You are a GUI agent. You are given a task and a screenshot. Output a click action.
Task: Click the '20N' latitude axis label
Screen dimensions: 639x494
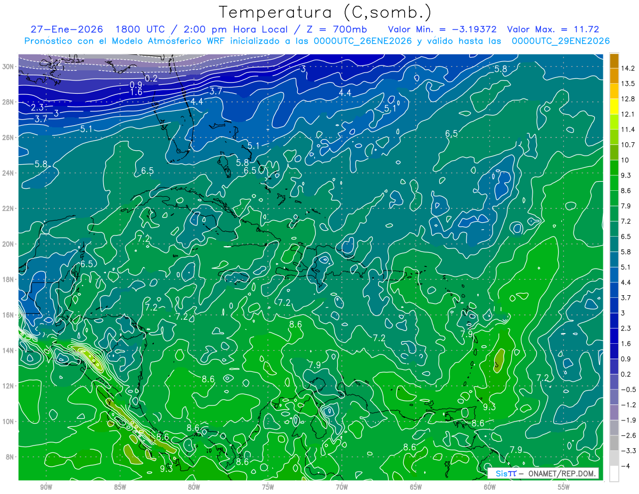(x=9, y=244)
